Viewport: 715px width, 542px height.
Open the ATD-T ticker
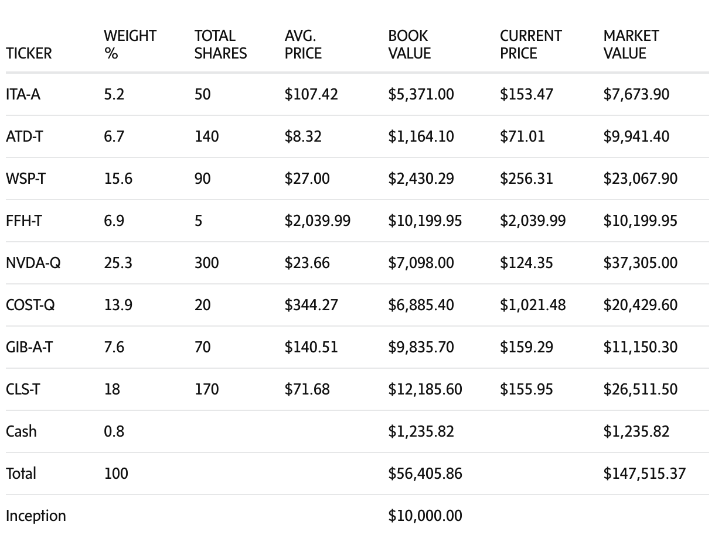click(24, 136)
